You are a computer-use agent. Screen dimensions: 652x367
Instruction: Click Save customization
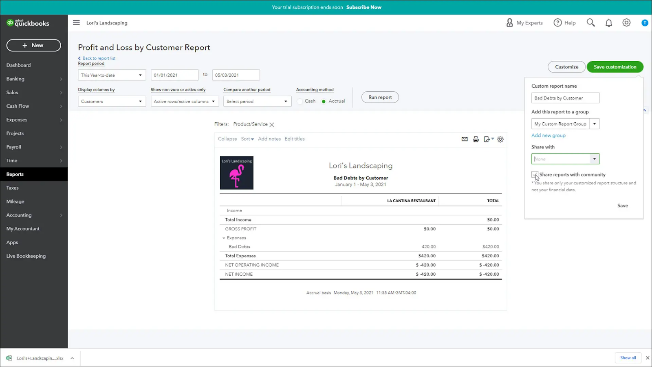click(x=615, y=67)
